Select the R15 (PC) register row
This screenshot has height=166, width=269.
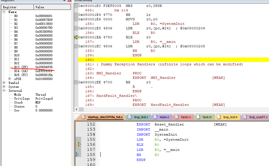[x=36, y=75]
